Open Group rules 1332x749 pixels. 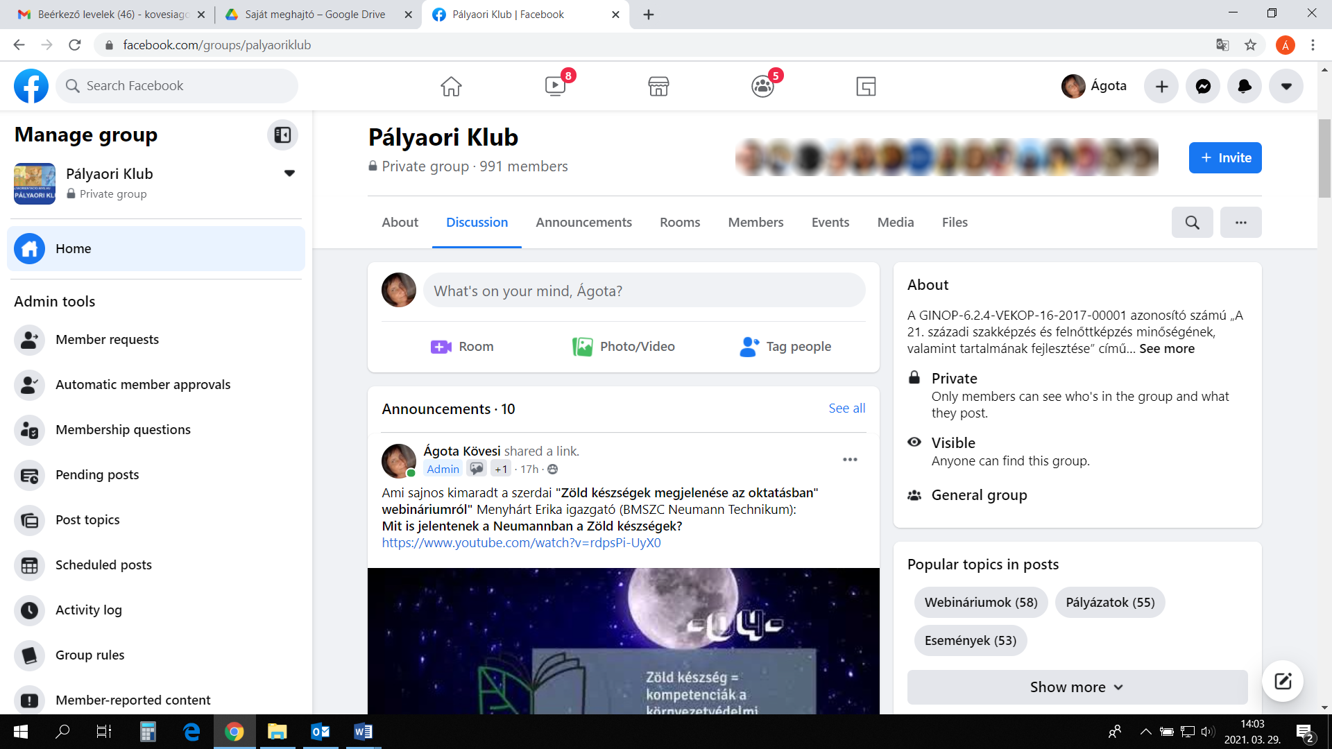tap(156, 655)
